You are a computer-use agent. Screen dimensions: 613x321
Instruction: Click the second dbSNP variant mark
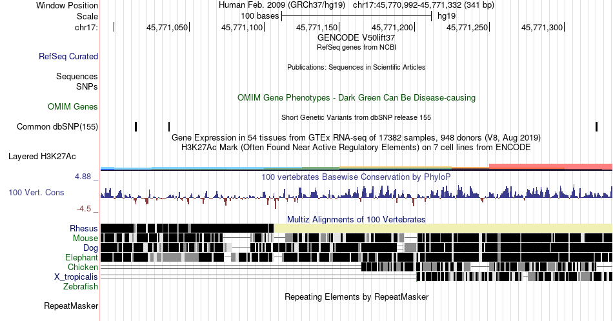click(x=169, y=126)
